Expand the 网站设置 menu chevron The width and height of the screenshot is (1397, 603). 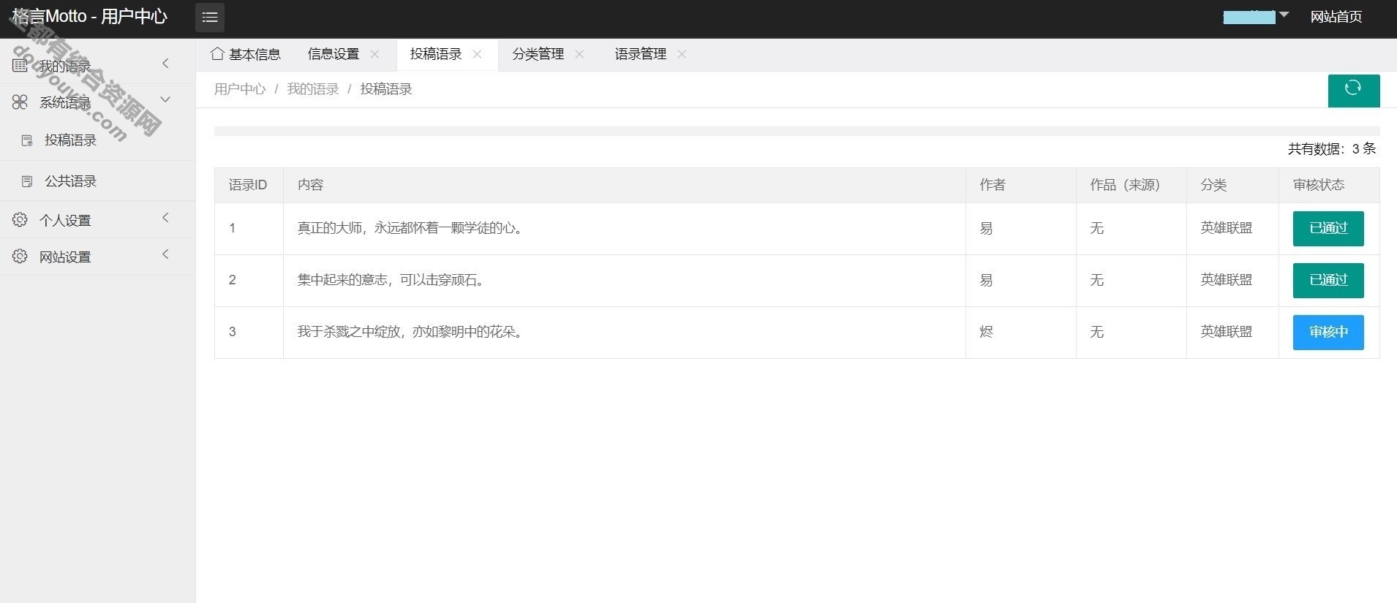pos(165,254)
